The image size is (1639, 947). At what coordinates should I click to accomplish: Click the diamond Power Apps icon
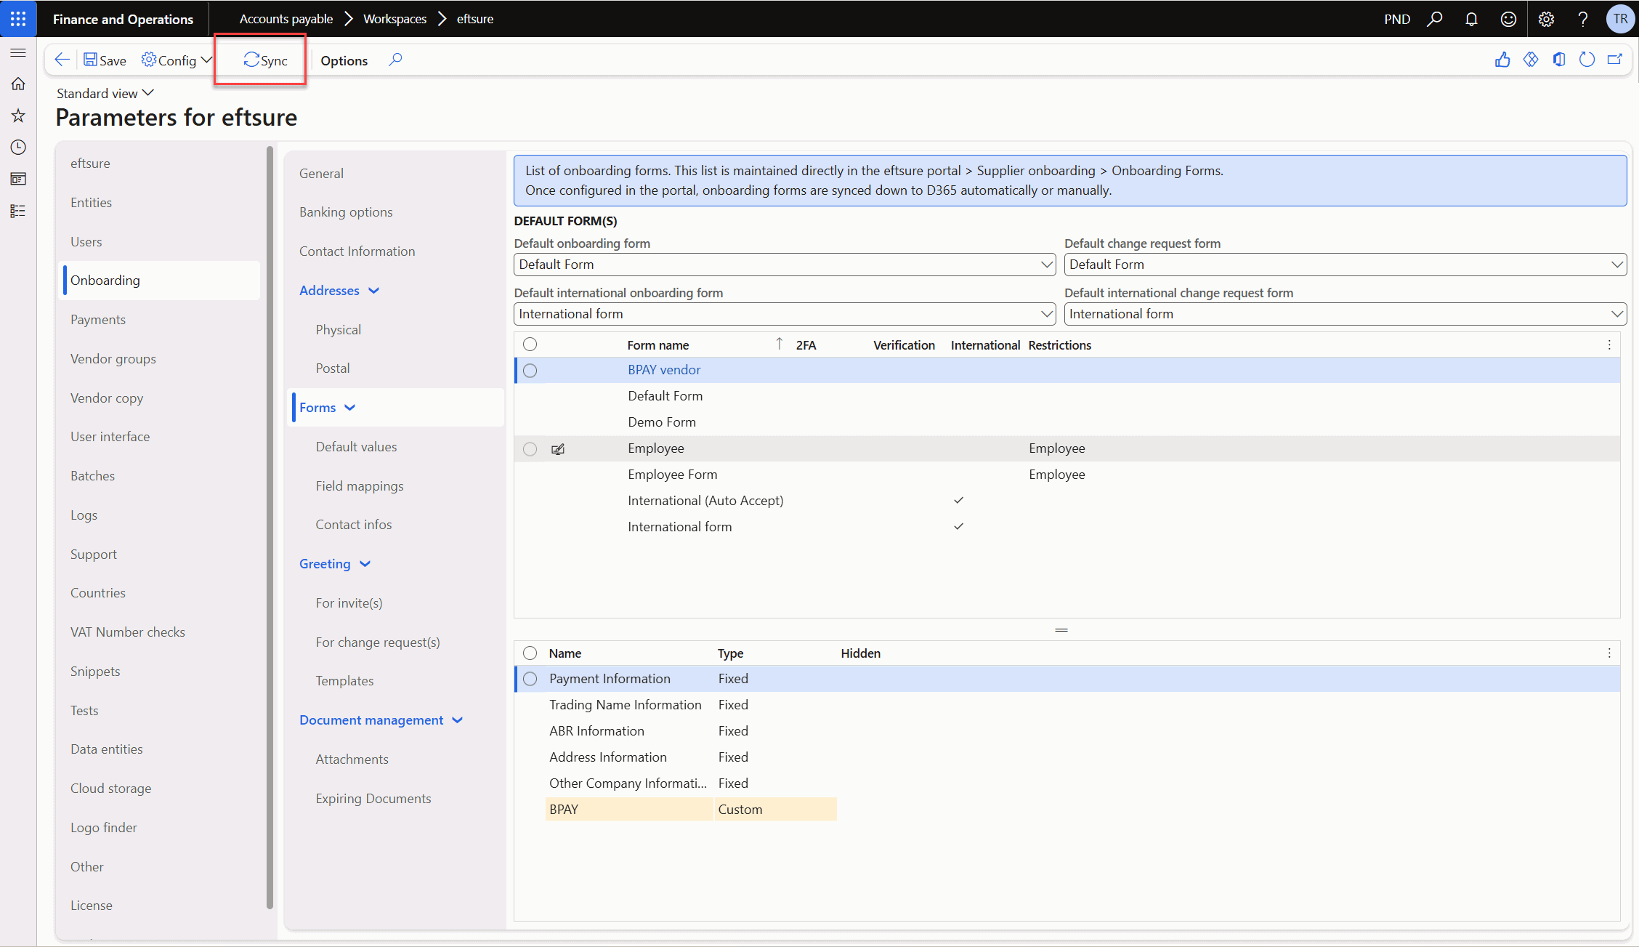(x=1531, y=60)
